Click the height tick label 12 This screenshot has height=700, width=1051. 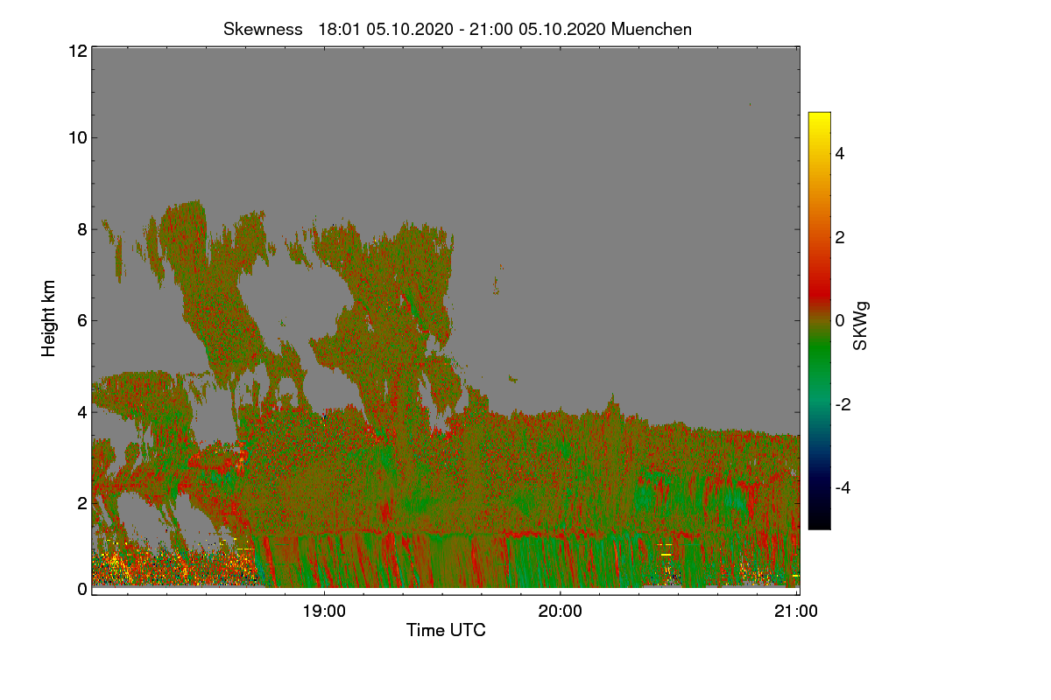(x=76, y=51)
